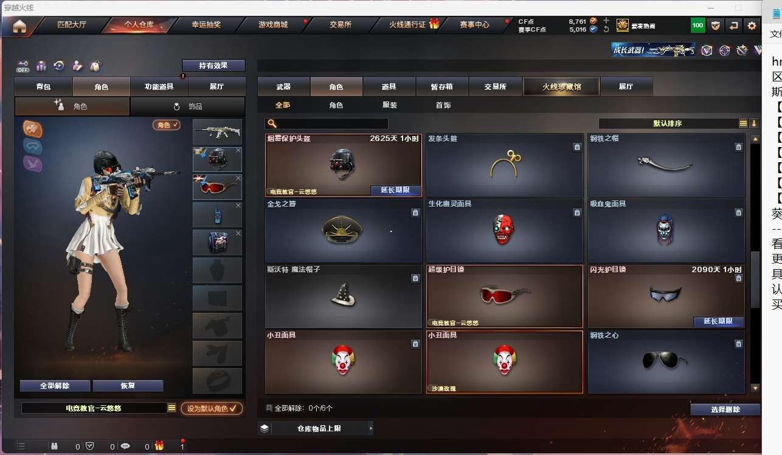Toggle the OFF switch icon
Image resolution: width=782 pixels, height=455 pixels.
[22, 66]
